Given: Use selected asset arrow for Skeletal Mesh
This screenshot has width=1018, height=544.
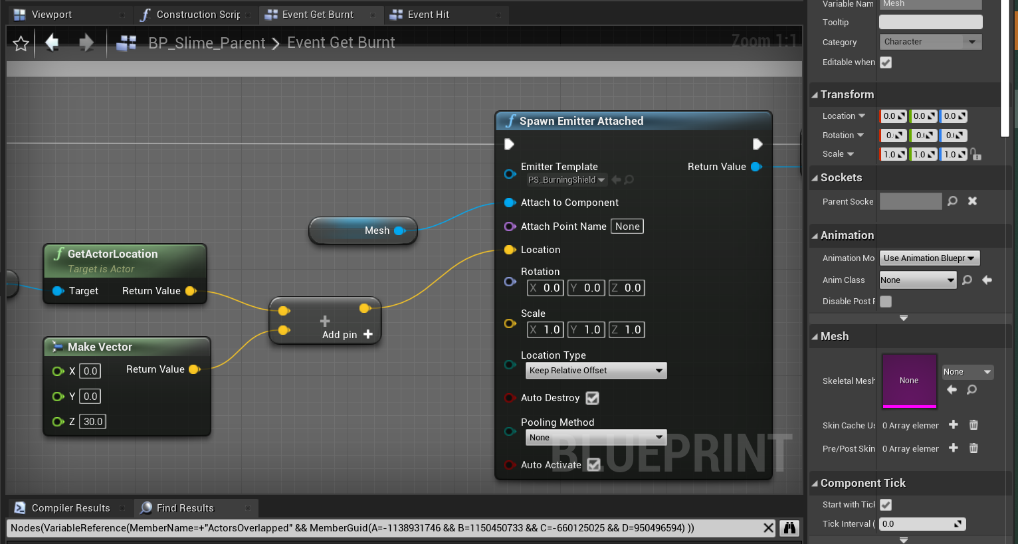Looking at the screenshot, I should pyautogui.click(x=952, y=390).
